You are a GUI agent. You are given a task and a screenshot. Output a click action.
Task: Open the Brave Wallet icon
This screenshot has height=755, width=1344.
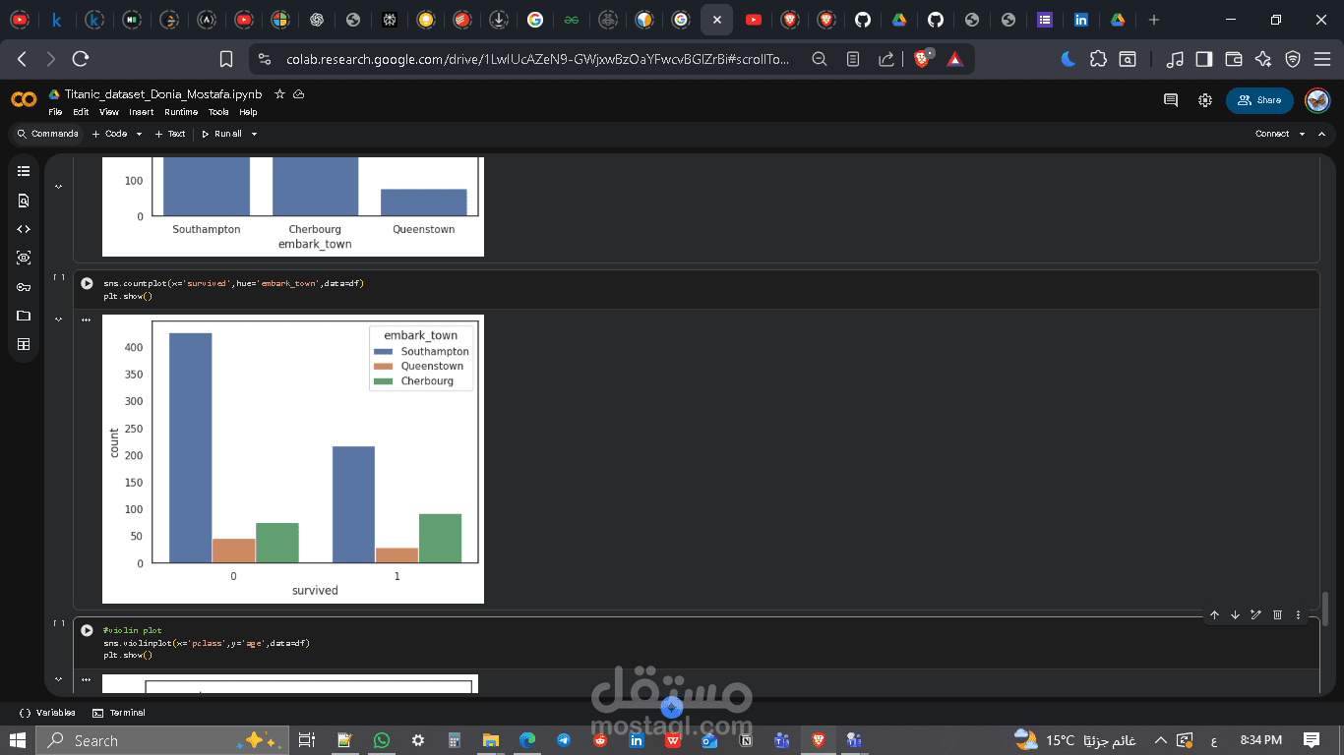[1233, 59]
